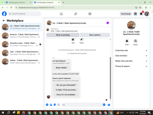
Task: Open the Tyler conversation
Action: (x=21, y=53)
